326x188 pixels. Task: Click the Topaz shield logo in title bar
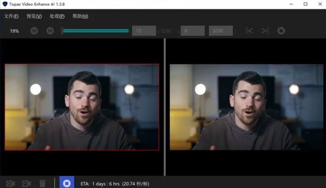pyautogui.click(x=5, y=4)
